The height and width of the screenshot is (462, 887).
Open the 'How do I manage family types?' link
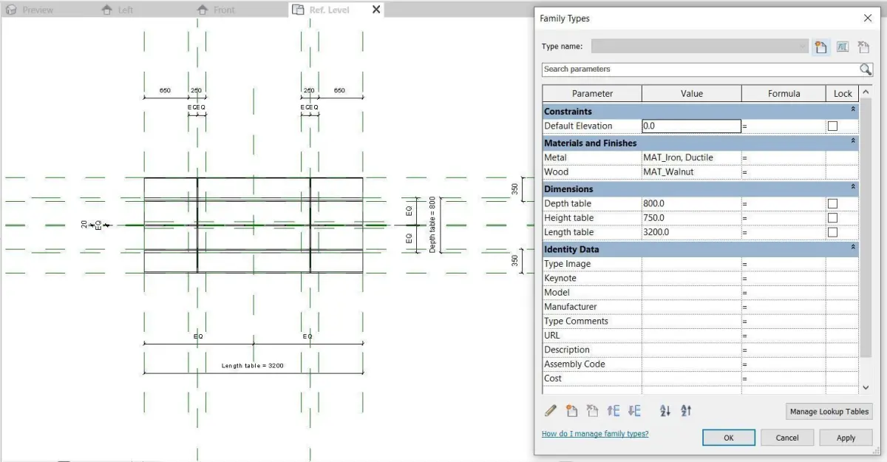click(595, 434)
